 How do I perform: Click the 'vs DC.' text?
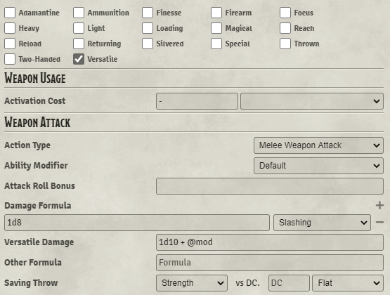tap(248, 283)
